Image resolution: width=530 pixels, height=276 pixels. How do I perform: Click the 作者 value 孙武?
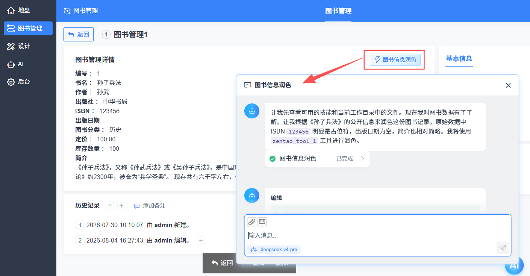coord(103,92)
